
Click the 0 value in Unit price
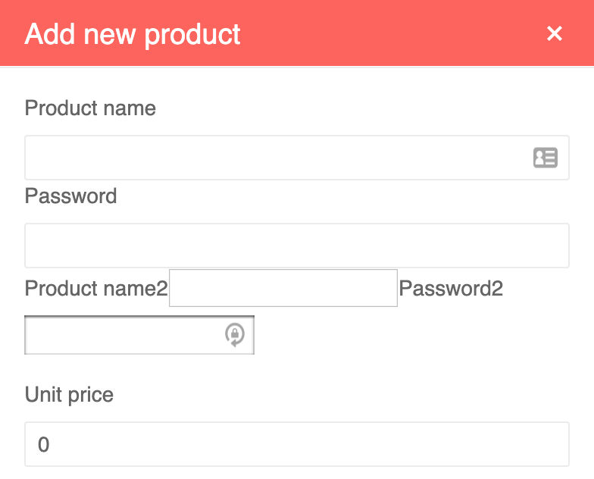43,445
